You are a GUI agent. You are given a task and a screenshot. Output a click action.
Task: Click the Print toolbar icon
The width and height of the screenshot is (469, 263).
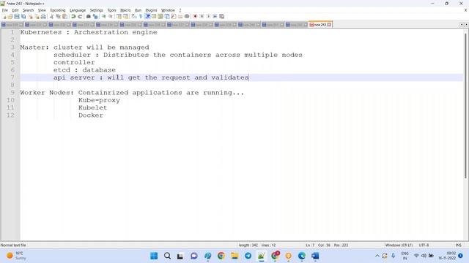[43, 16]
